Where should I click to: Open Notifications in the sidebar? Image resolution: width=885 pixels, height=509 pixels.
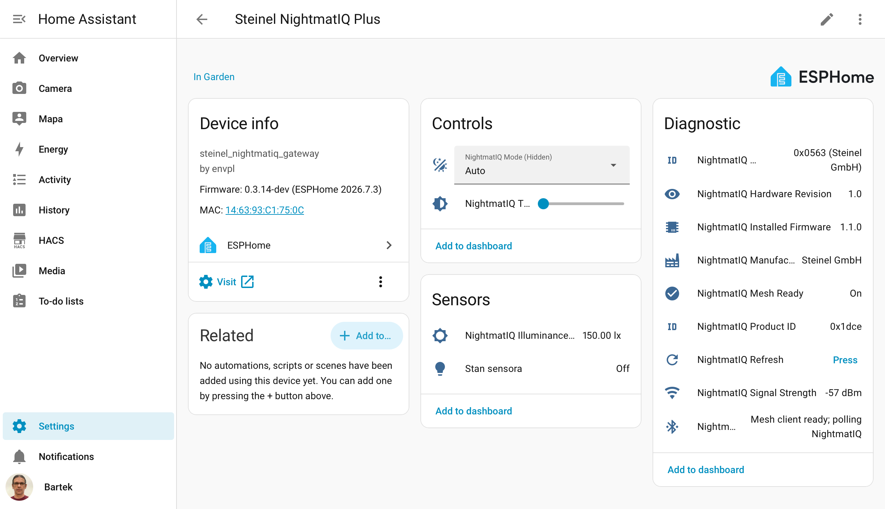88,457
